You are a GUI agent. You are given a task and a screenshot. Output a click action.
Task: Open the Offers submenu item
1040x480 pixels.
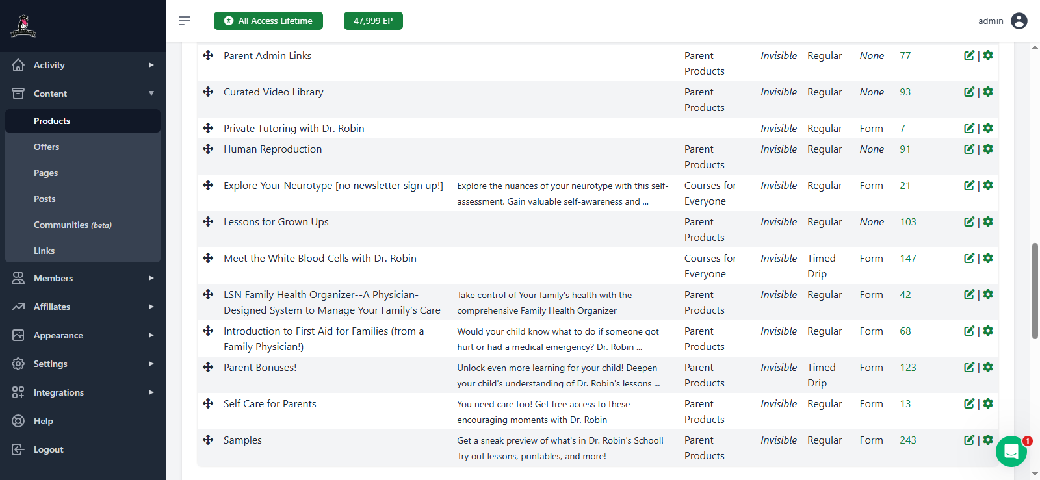coord(46,147)
